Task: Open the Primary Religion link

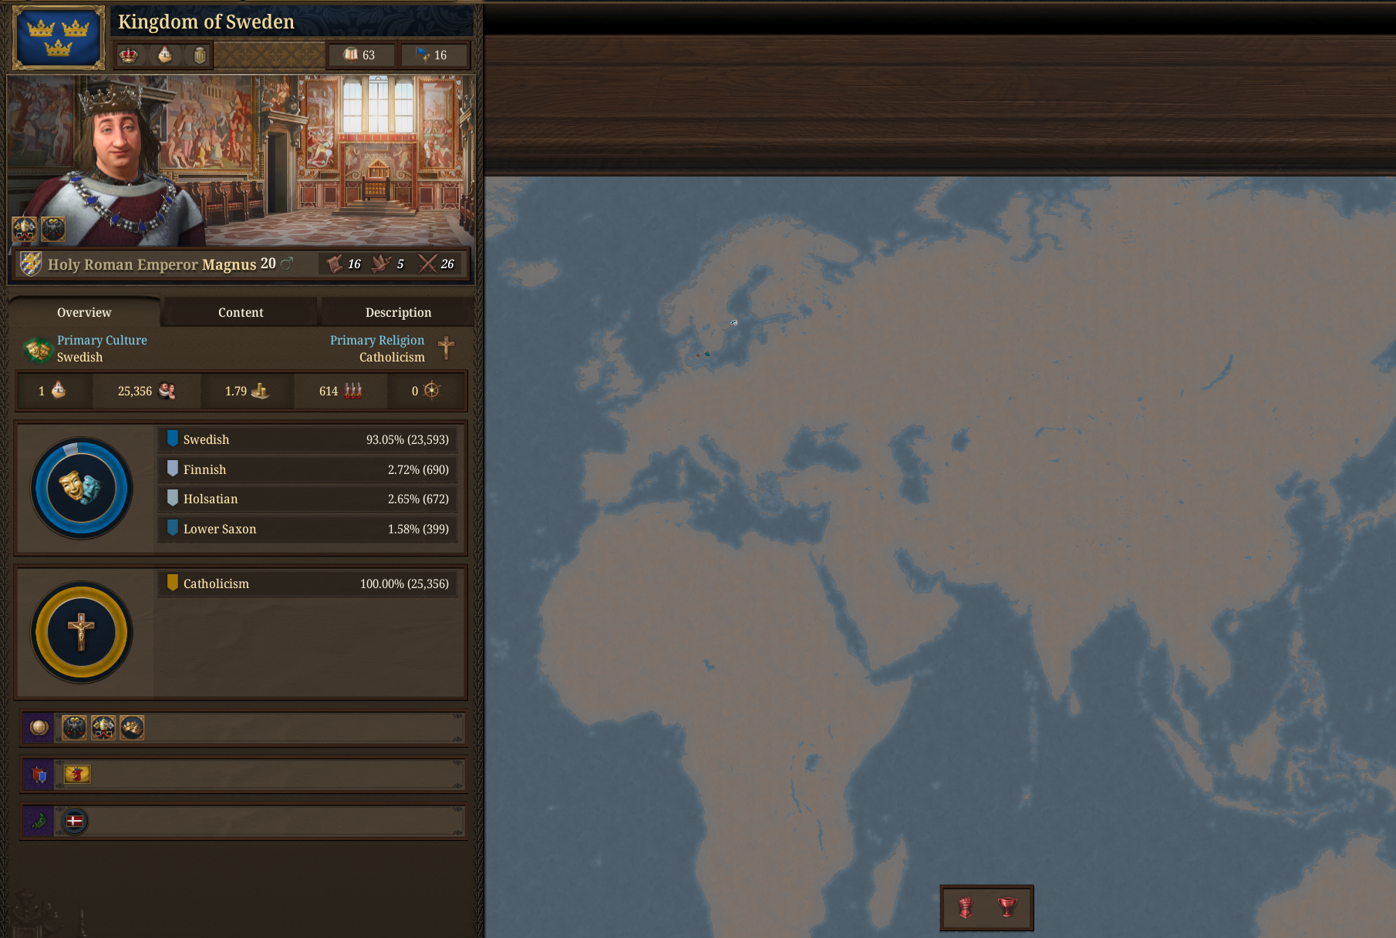Action: 377,340
